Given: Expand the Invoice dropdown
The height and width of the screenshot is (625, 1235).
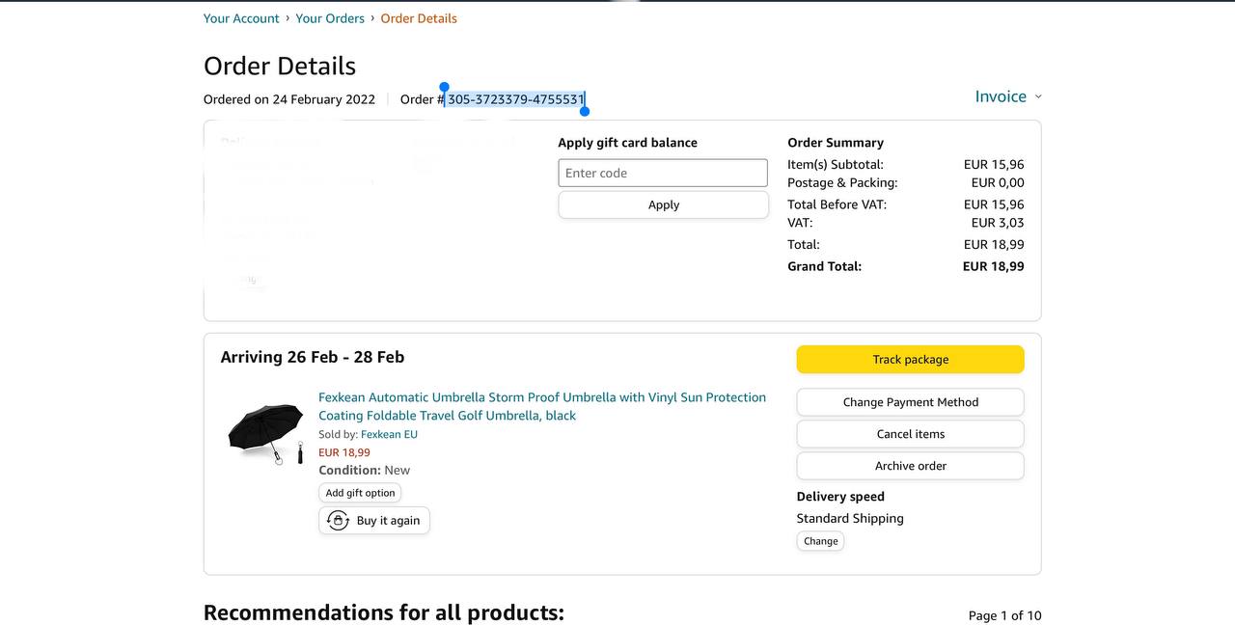Looking at the screenshot, I should tap(1008, 96).
